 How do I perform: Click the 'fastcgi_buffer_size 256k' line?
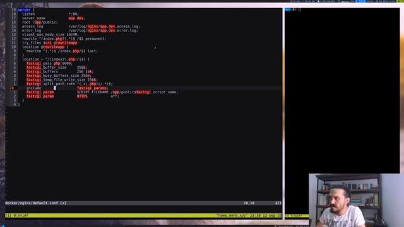pyautogui.click(x=57, y=67)
